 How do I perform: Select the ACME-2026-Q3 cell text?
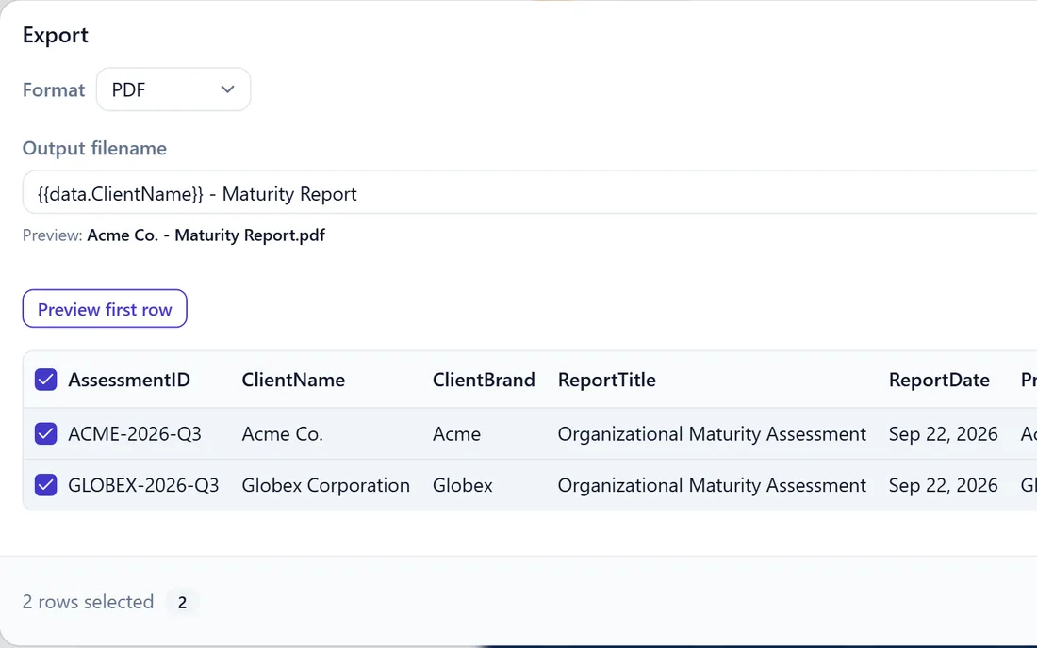(x=135, y=434)
